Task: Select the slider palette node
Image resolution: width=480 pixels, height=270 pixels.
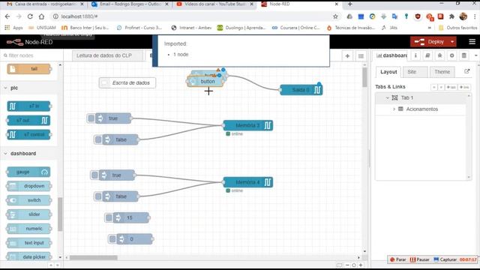Action: pyautogui.click(x=28, y=214)
